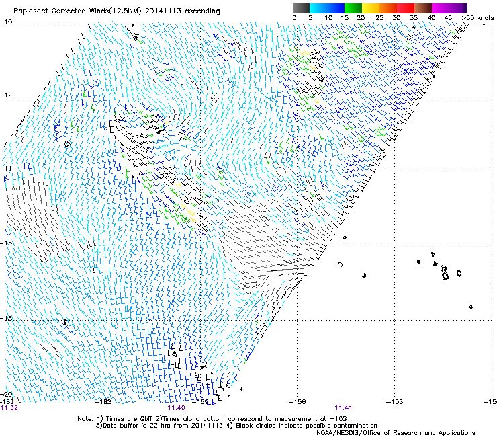Click the orange 25-30 knots color band
The height and width of the screenshot is (437, 497).
click(x=388, y=8)
